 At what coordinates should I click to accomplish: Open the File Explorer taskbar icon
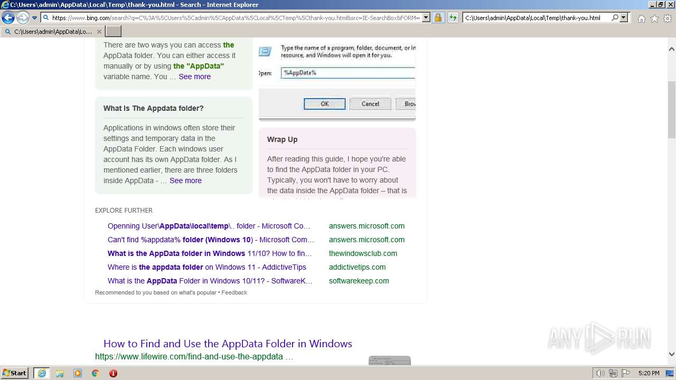tap(60, 373)
